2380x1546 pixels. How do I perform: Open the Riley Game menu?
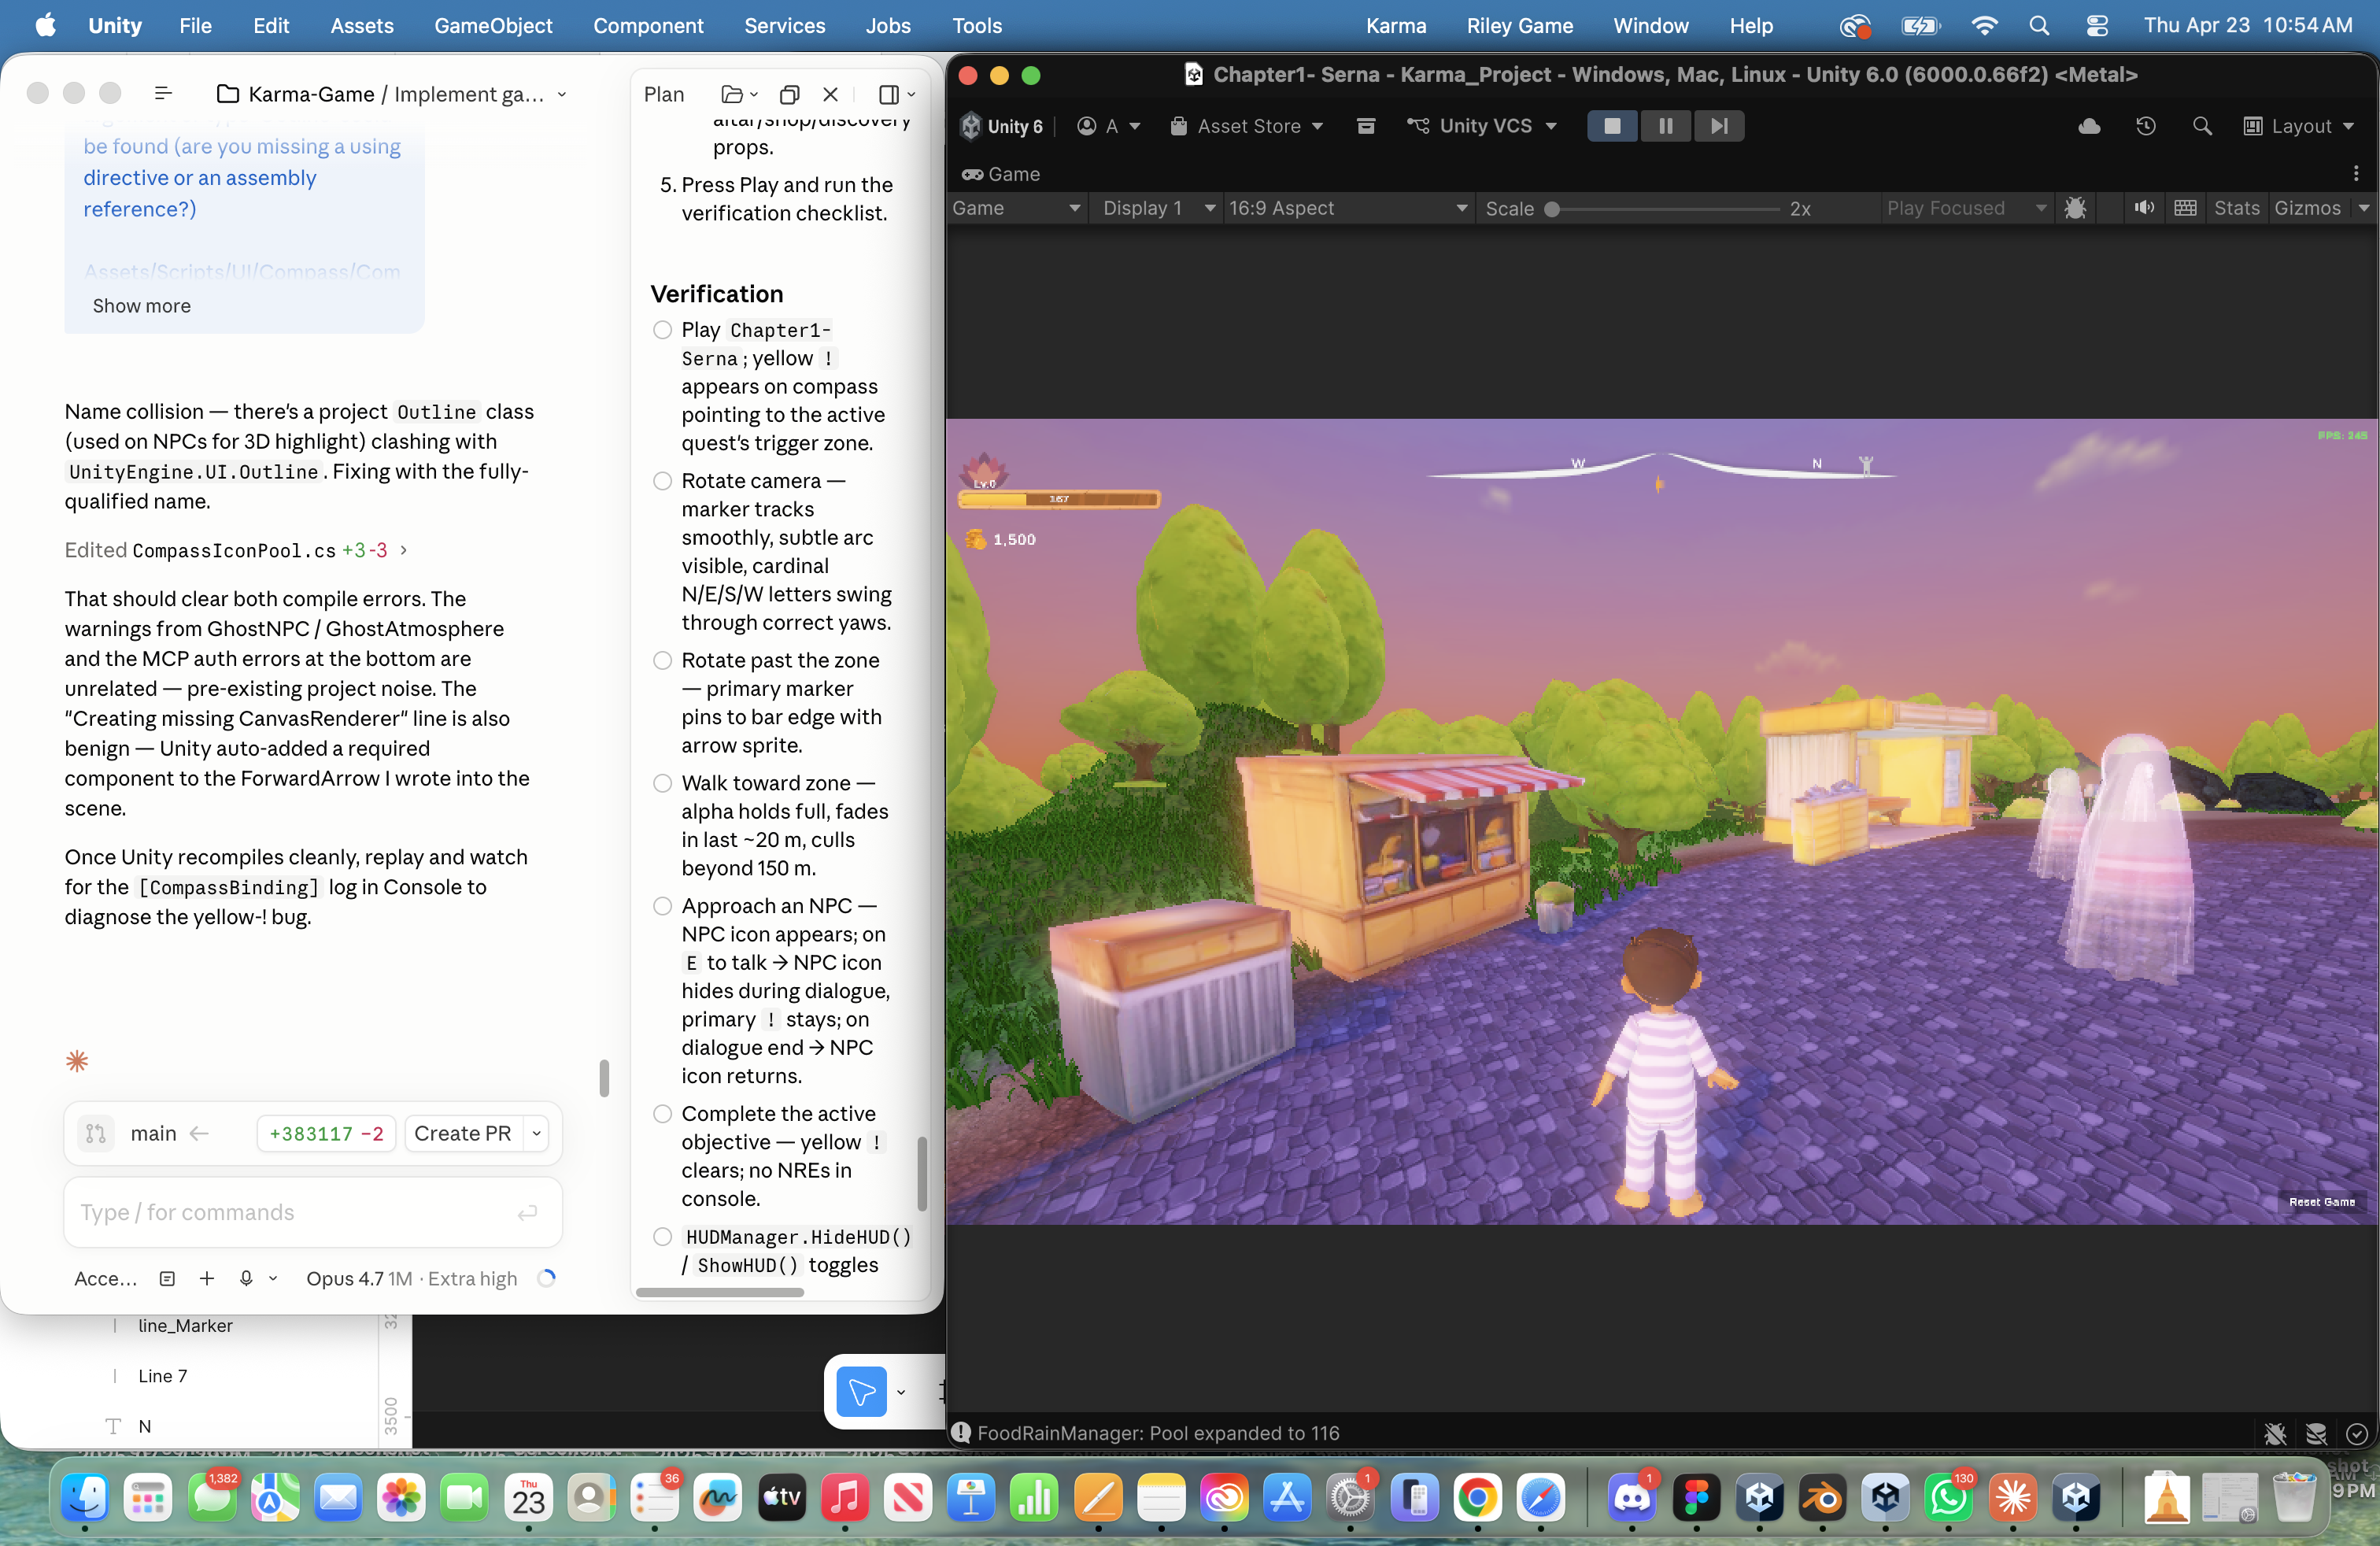[x=1519, y=26]
